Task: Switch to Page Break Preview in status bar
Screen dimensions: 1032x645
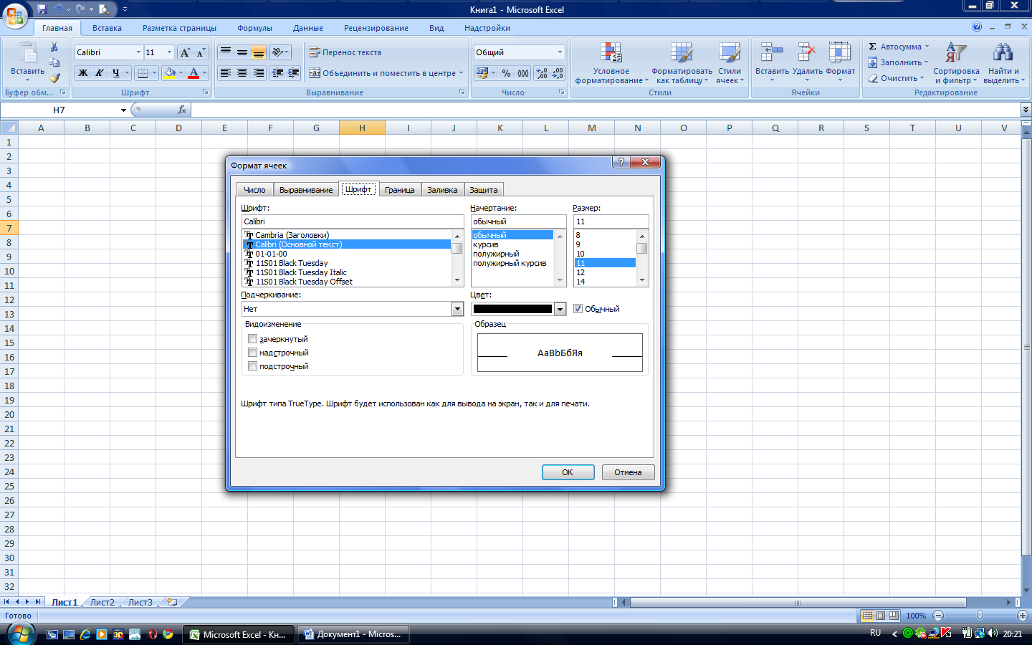Action: [x=894, y=616]
